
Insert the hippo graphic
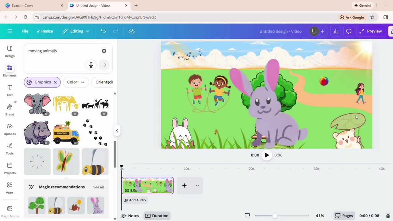coord(37,133)
